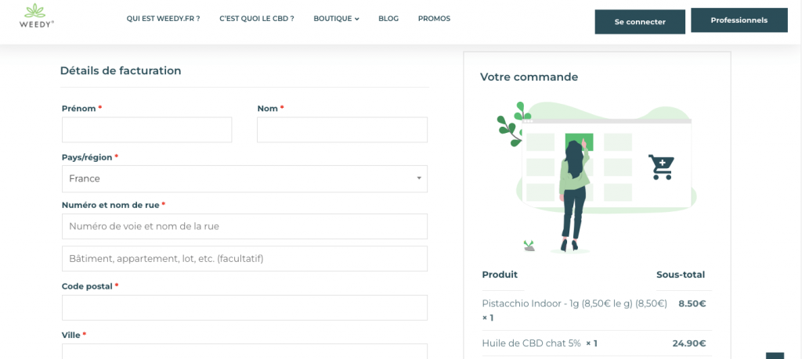Click the Produit column header

pos(500,275)
